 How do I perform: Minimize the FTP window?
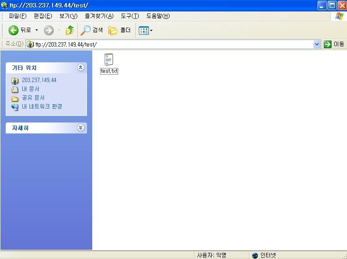pyautogui.click(x=322, y=6)
